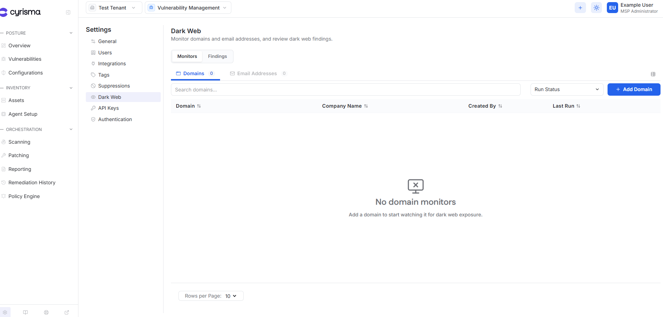The image size is (663, 317).
Task: Switch to the Findings tab
Action: tap(217, 56)
